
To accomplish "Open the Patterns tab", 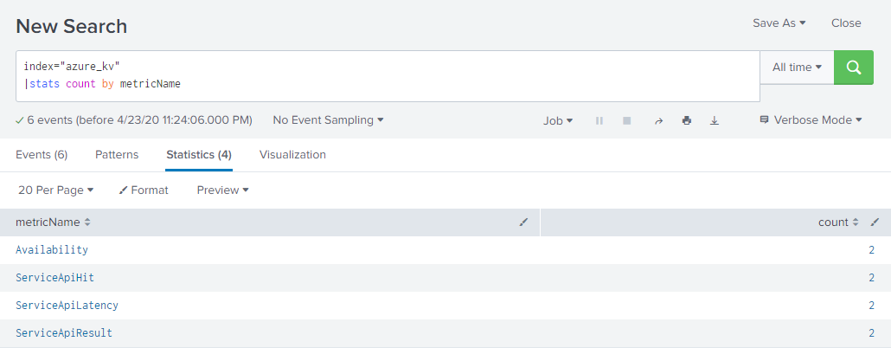I will [x=117, y=155].
